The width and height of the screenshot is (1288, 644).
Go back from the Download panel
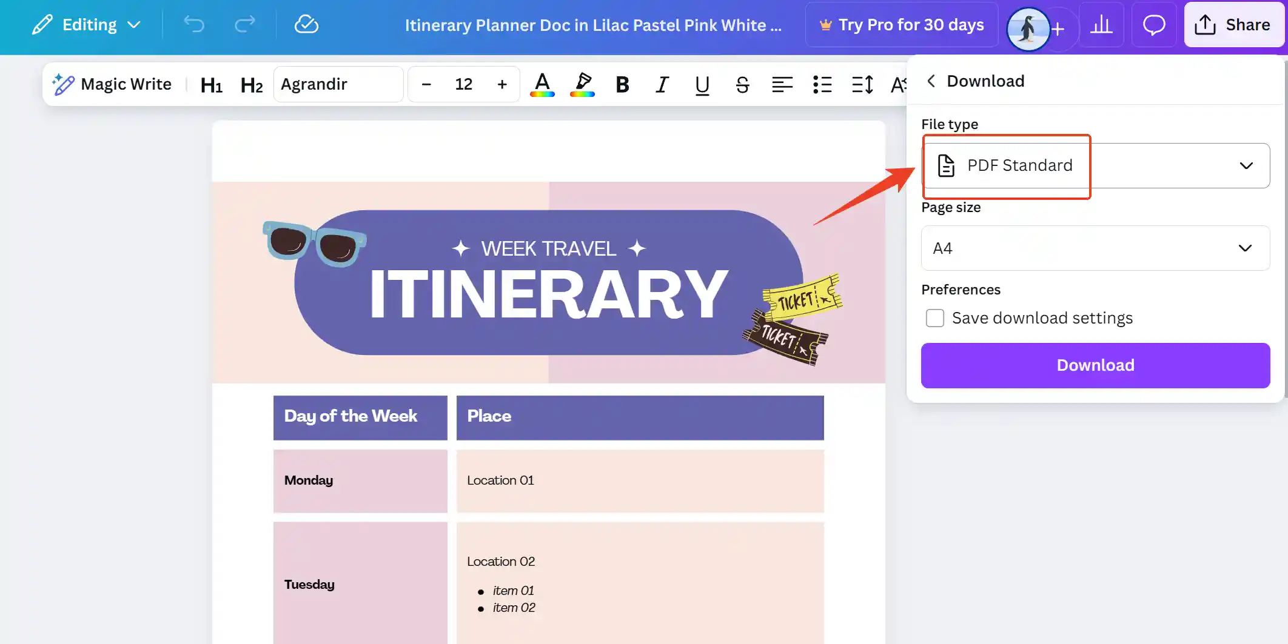[931, 81]
